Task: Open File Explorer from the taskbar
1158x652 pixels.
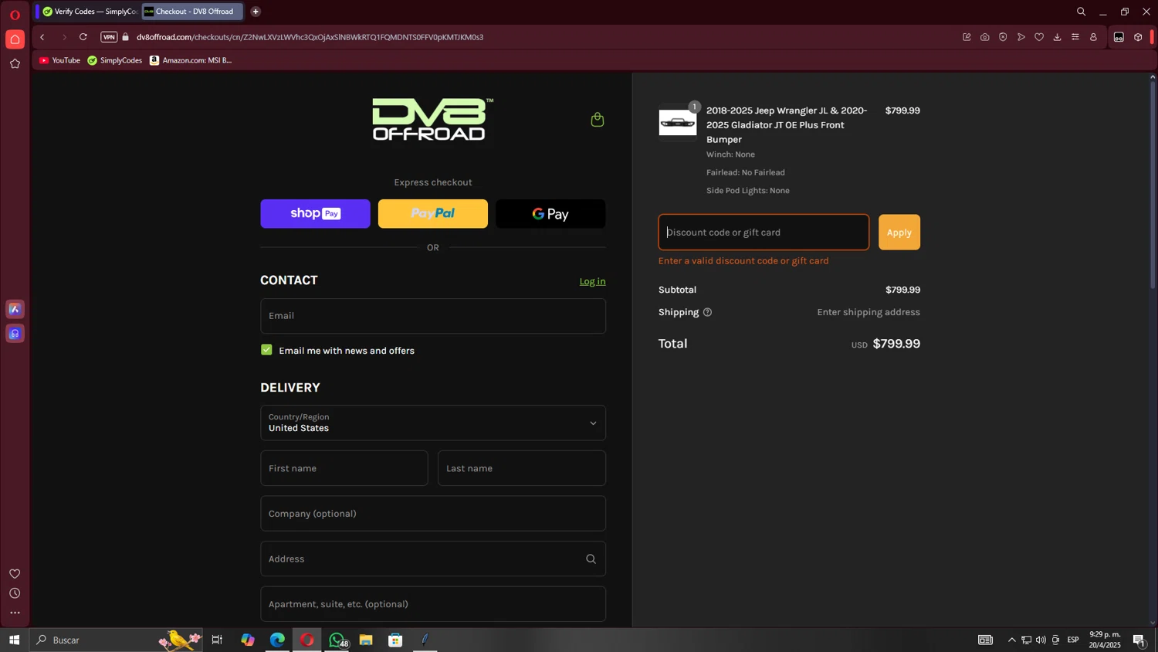Action: (366, 640)
